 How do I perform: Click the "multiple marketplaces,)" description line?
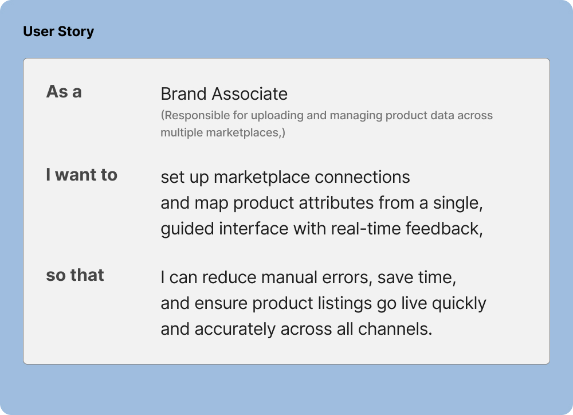point(223,133)
